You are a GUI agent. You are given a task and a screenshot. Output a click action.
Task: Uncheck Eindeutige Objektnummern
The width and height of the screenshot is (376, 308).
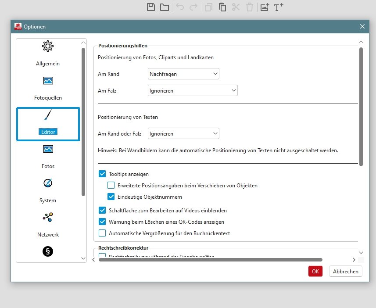(111, 197)
